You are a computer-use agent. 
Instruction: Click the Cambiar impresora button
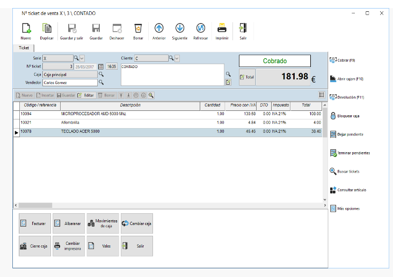(x=69, y=246)
